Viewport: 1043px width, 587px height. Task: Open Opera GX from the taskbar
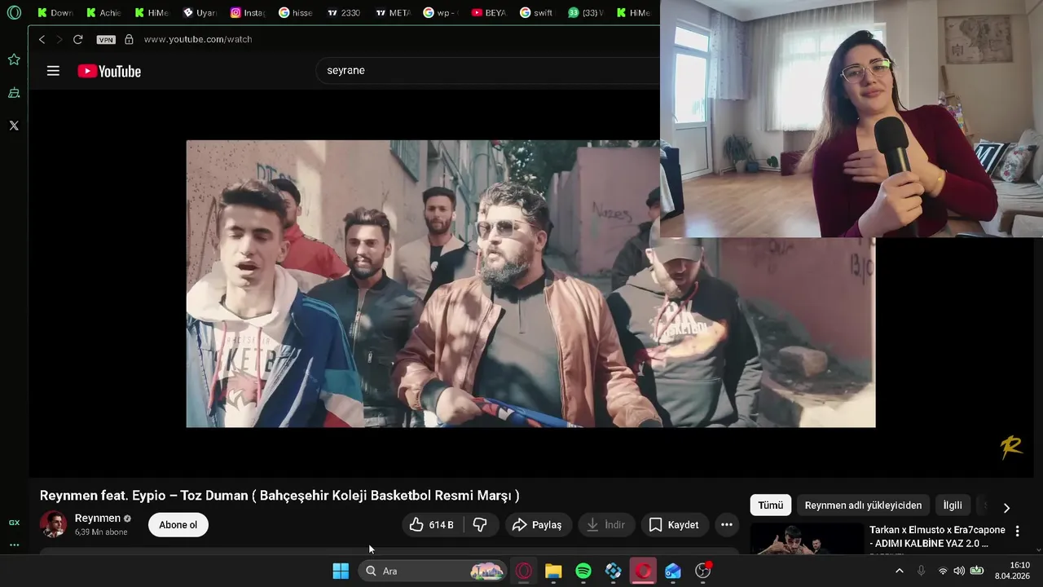523,571
